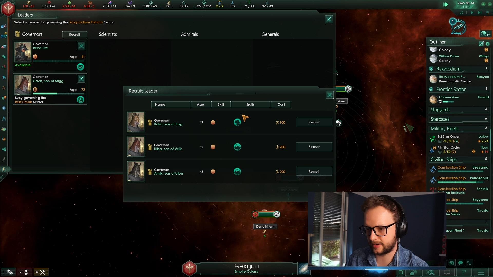The height and width of the screenshot is (277, 493).
Task: Select the 1st Star Order fleet
Action: (x=459, y=139)
